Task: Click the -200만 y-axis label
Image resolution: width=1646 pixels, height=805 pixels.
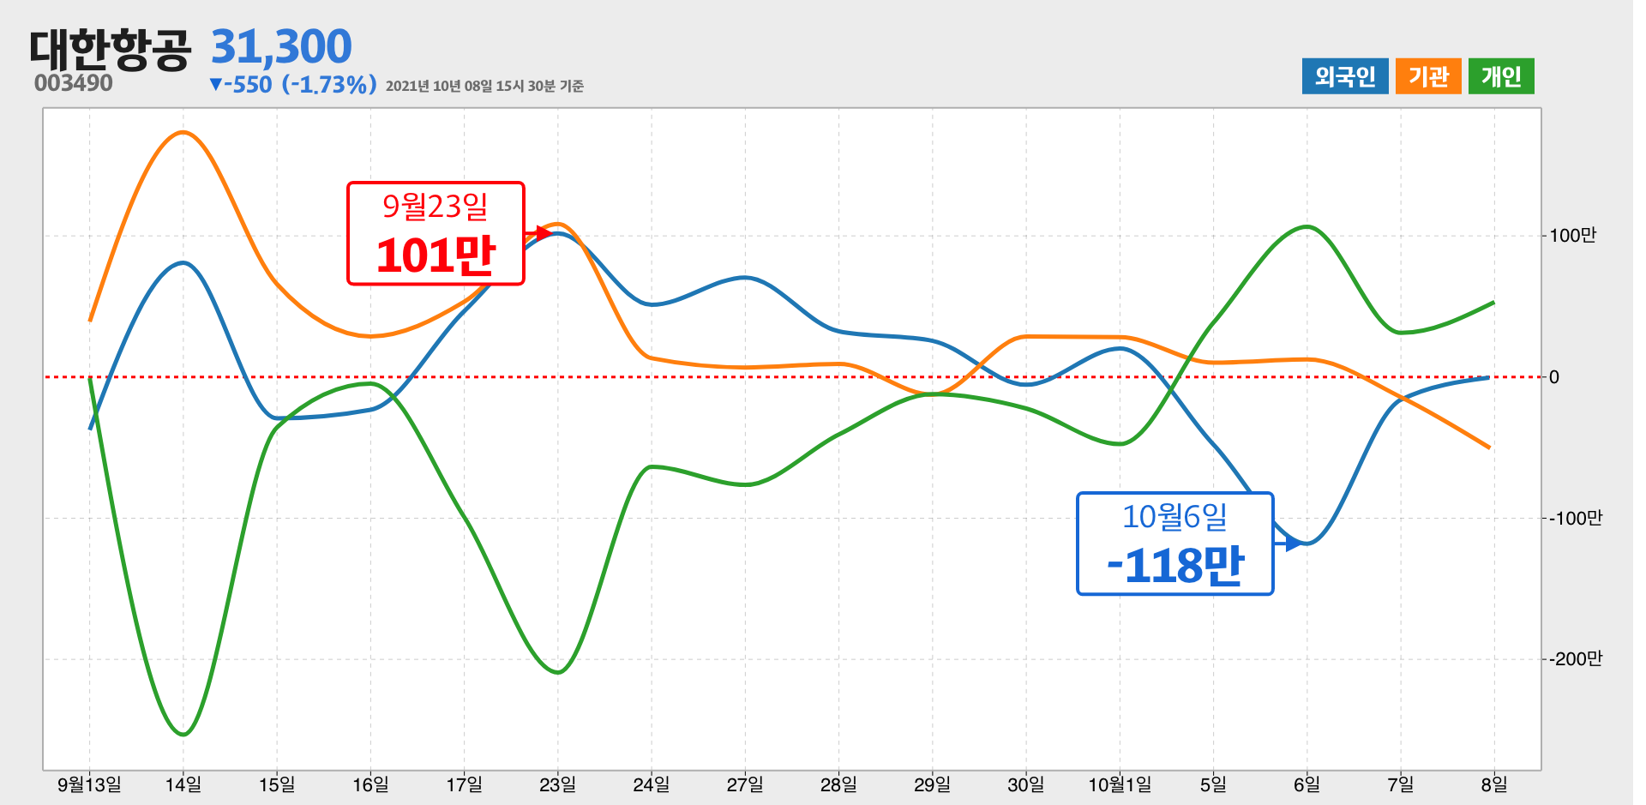Action: (1576, 658)
